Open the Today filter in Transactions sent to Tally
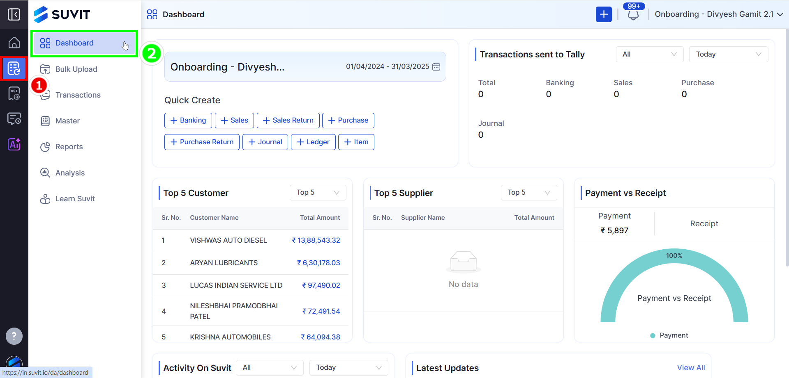 point(728,54)
